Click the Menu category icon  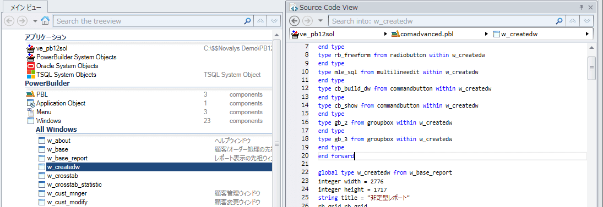pyautogui.click(x=31, y=112)
